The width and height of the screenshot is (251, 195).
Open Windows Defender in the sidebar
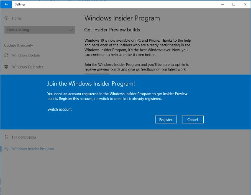(28, 67)
